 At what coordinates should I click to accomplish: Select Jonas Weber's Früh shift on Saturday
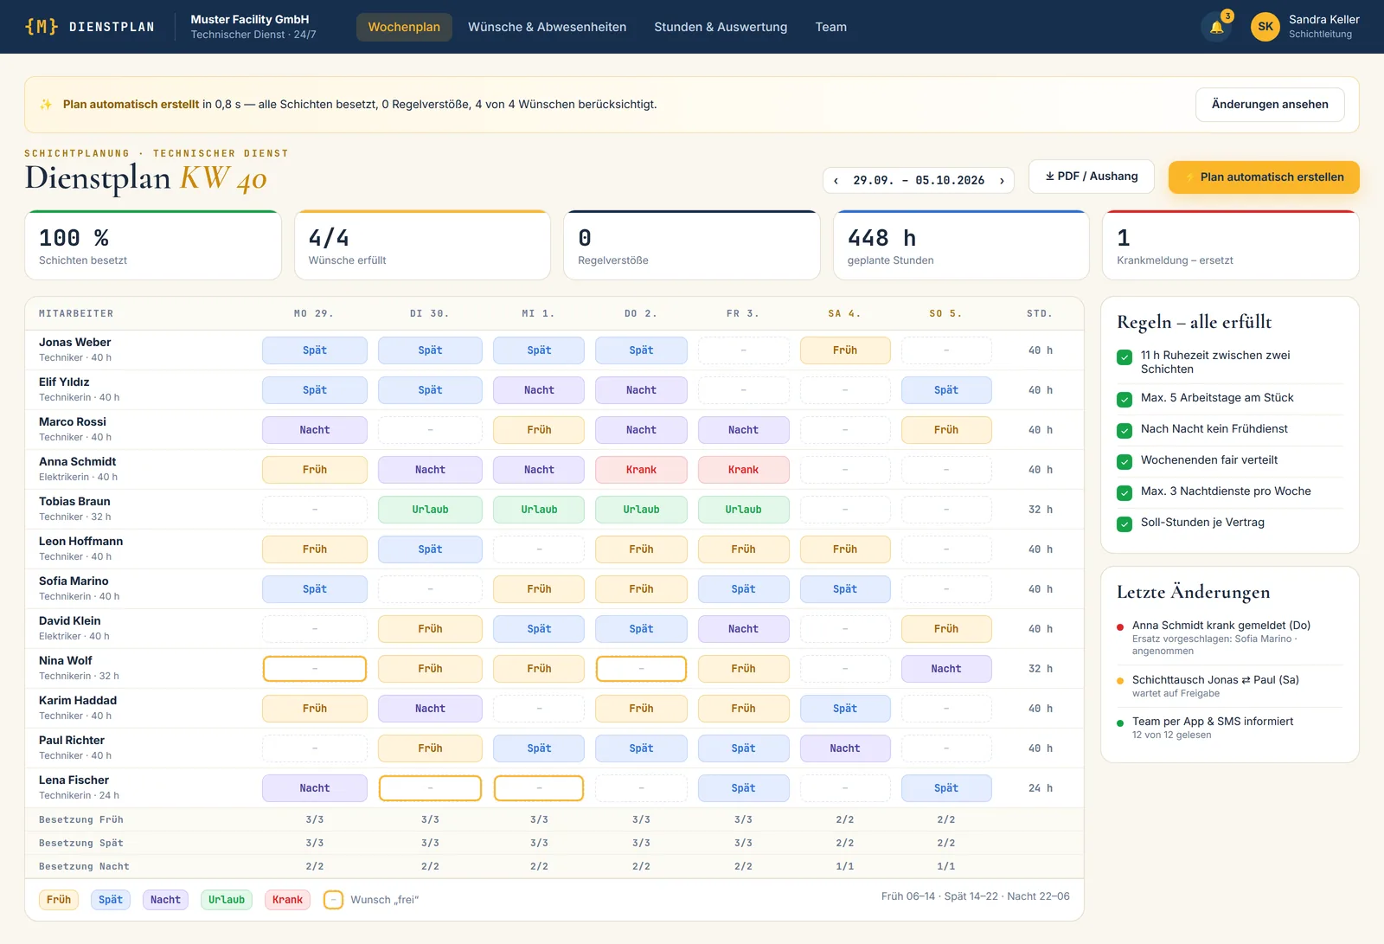click(x=845, y=350)
